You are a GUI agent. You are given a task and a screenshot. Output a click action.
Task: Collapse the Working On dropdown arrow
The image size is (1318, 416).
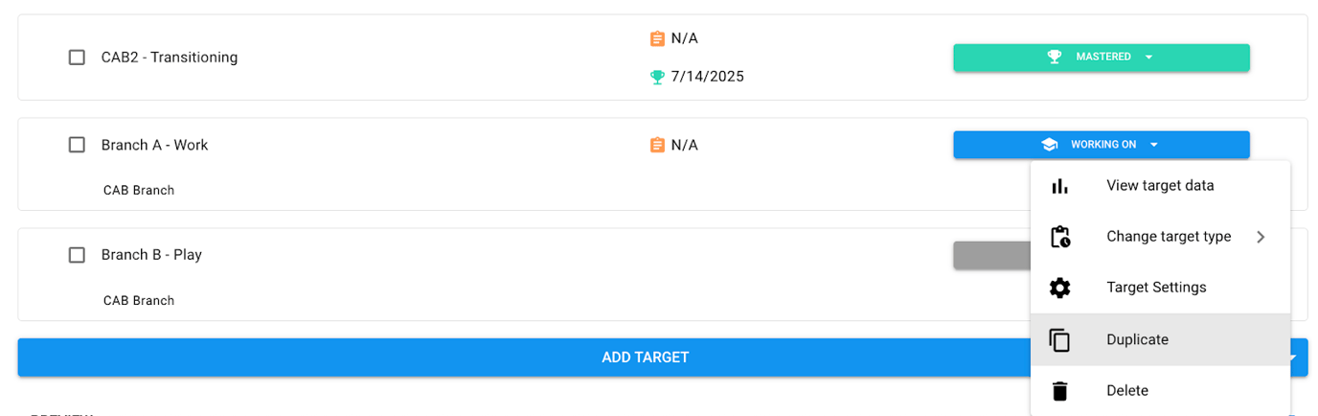tap(1154, 145)
